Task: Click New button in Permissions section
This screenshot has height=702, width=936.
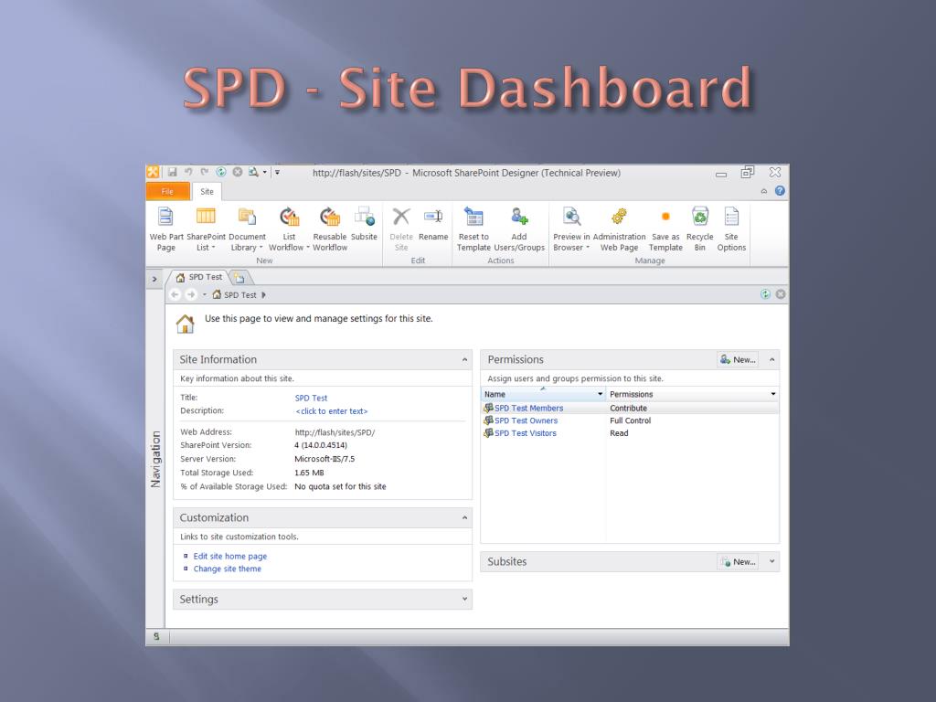Action: [x=738, y=359]
